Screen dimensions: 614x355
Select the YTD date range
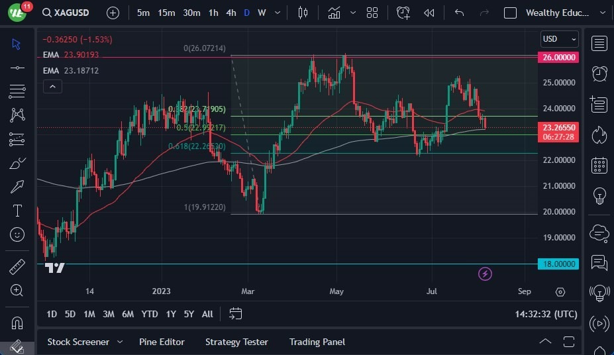(150, 314)
